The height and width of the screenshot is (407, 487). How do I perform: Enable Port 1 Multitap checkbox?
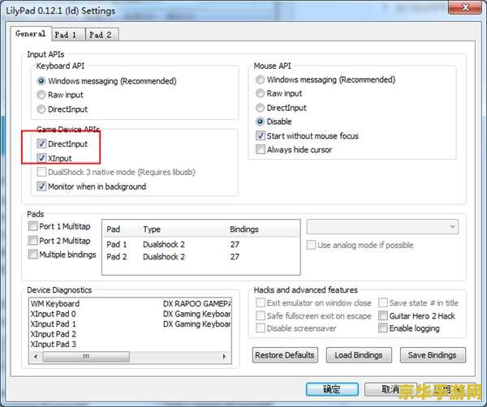pyautogui.click(x=33, y=226)
